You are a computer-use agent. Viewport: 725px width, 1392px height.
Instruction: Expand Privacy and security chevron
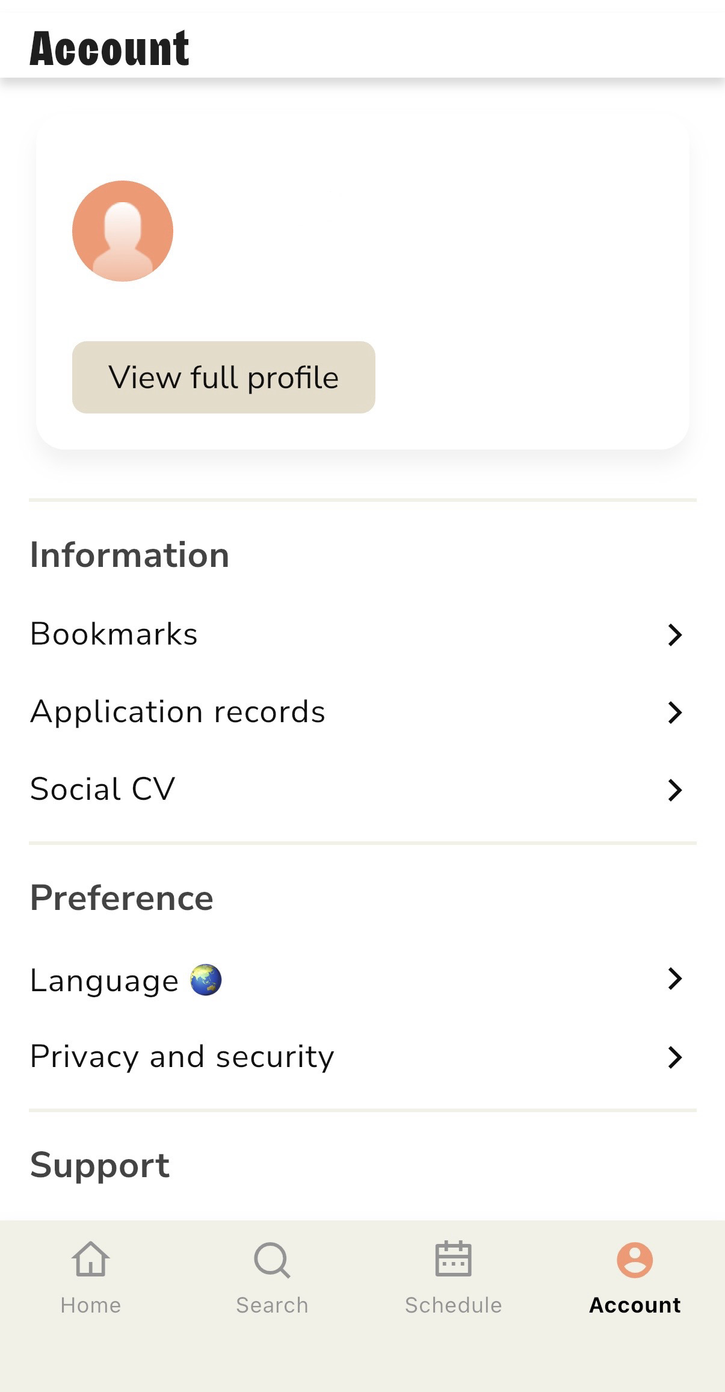click(x=675, y=1057)
